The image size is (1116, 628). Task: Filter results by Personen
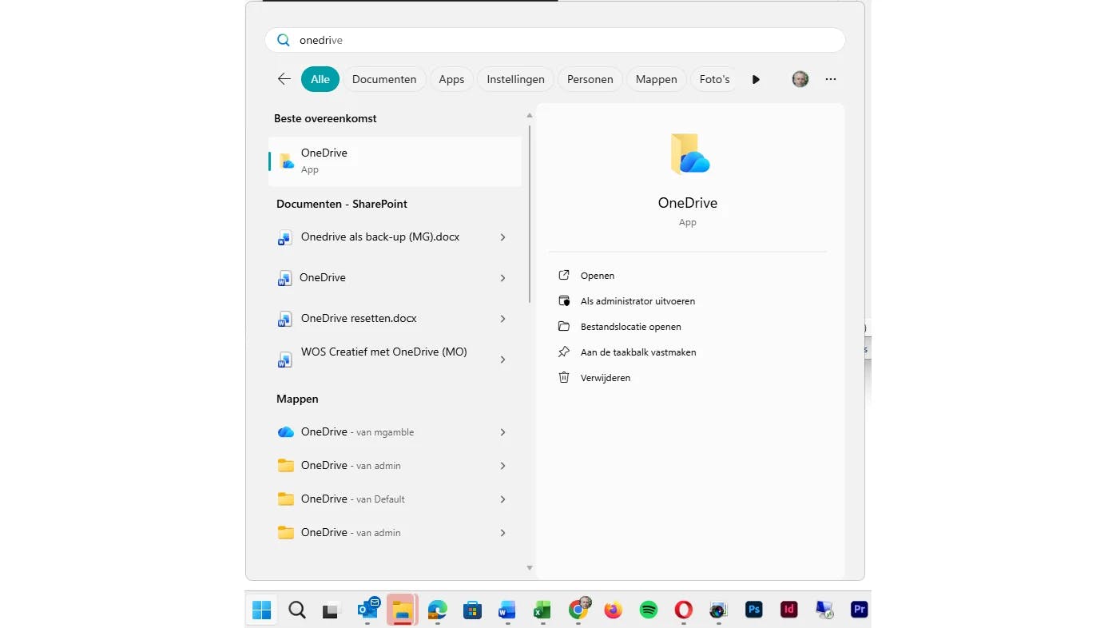pos(590,79)
